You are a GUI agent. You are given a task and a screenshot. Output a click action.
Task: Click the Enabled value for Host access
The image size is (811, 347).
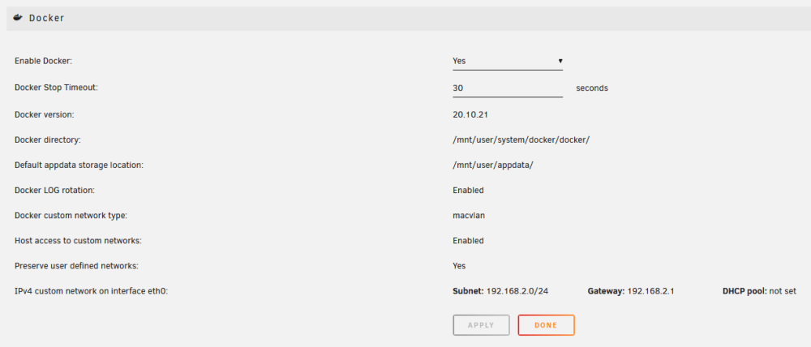468,241
